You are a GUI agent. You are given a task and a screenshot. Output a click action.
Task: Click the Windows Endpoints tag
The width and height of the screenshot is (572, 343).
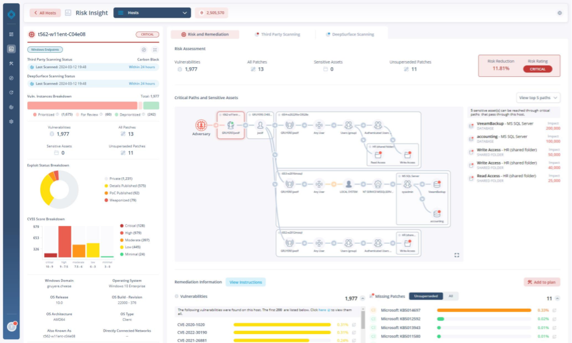point(45,50)
